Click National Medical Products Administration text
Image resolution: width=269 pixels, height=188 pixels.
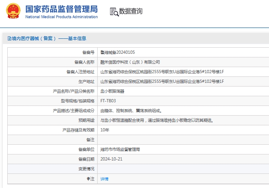coord(62,17)
